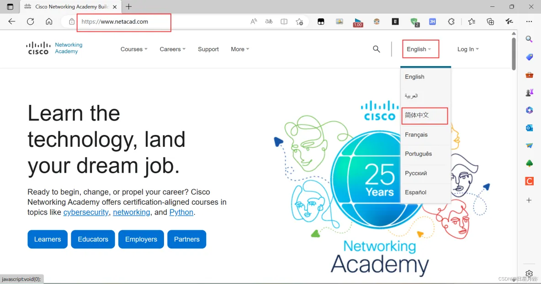Open the vertical tab actions menu icon
This screenshot has width=541, height=284.
click(10, 6)
